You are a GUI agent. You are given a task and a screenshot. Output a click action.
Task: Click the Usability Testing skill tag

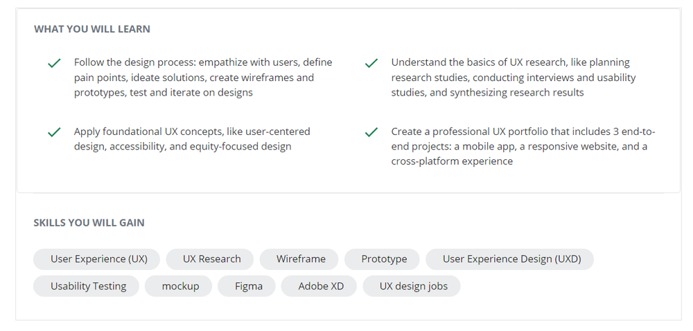(x=86, y=286)
